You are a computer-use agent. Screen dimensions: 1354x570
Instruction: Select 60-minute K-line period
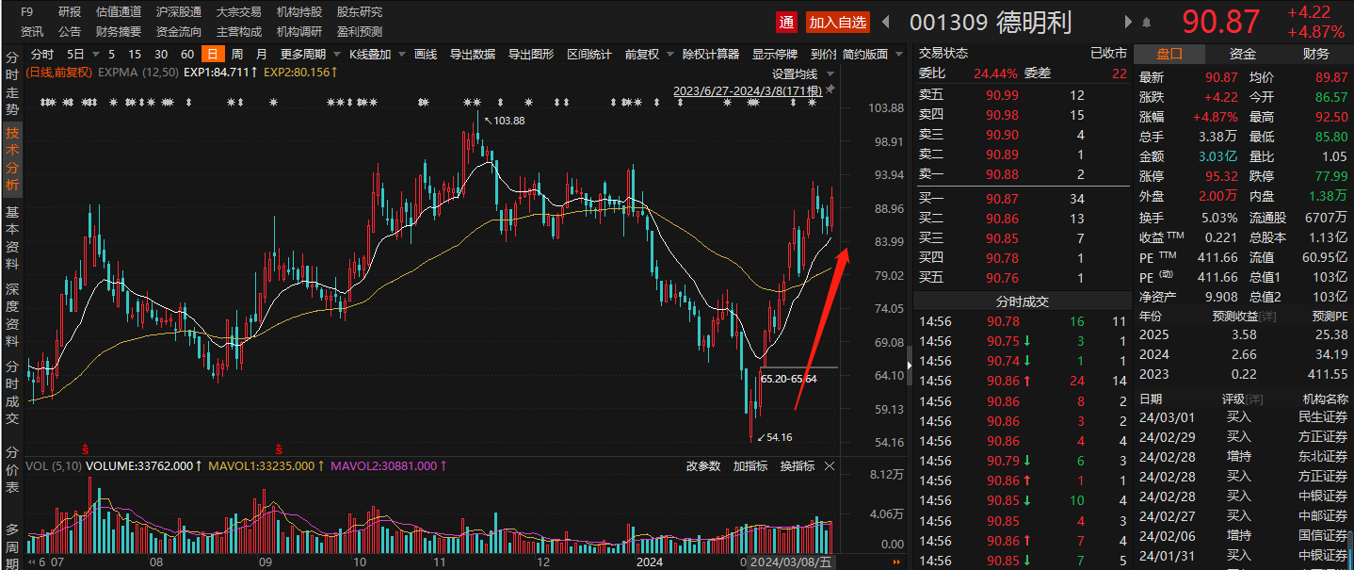coord(187,54)
